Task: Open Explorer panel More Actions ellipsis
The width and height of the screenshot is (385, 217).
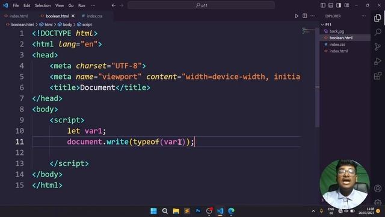Action: (x=363, y=16)
